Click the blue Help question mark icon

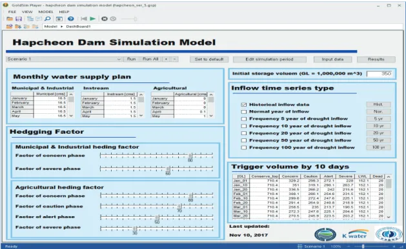(71, 19)
